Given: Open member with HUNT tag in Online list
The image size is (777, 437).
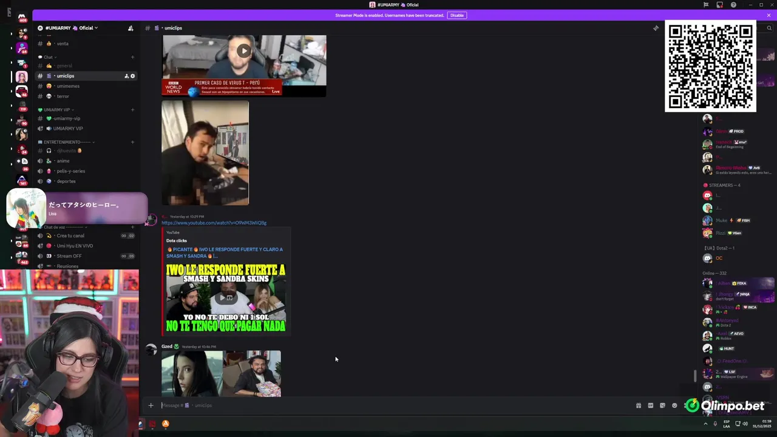Looking at the screenshot, I should (736, 348).
